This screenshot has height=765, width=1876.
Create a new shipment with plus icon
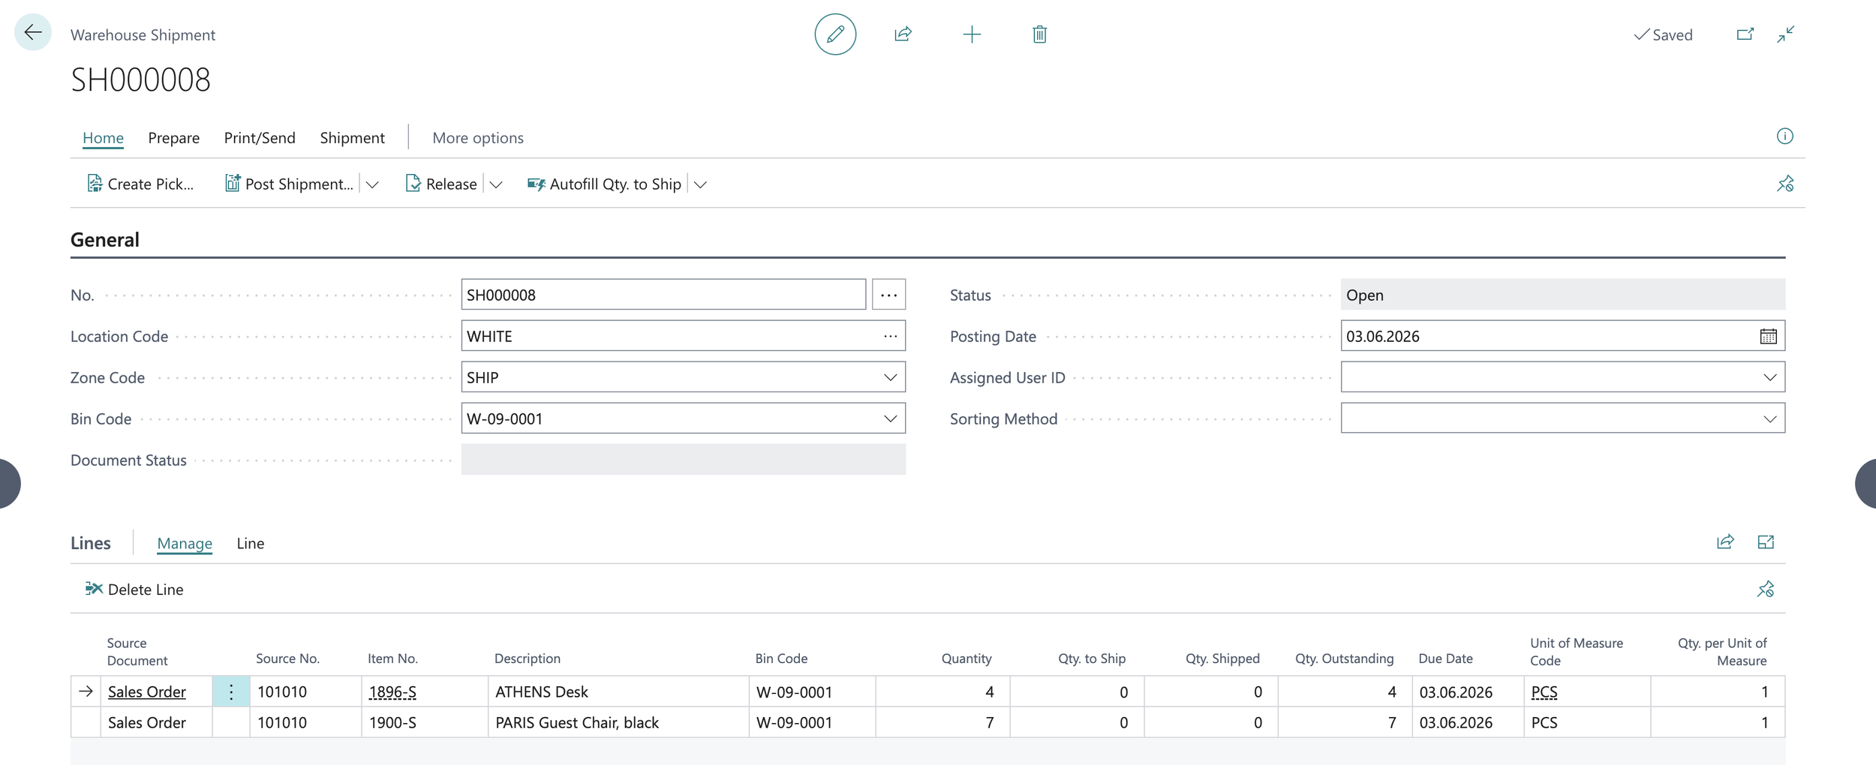coord(972,34)
